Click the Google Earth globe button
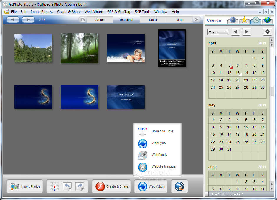Image resolution: width=277 pixels, height=200 pixels. click(179, 186)
